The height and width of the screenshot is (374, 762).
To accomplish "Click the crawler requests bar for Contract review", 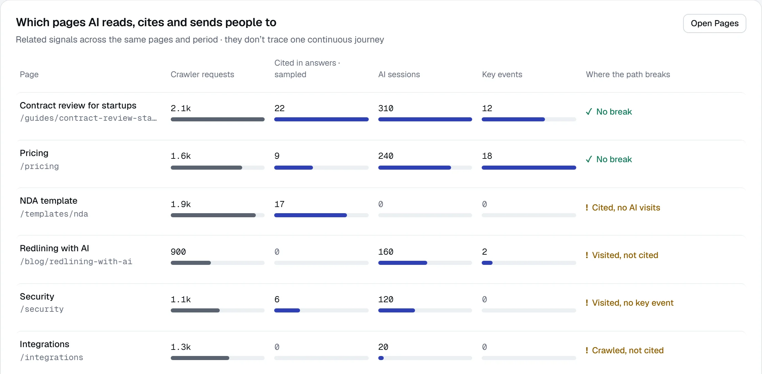I will (218, 119).
